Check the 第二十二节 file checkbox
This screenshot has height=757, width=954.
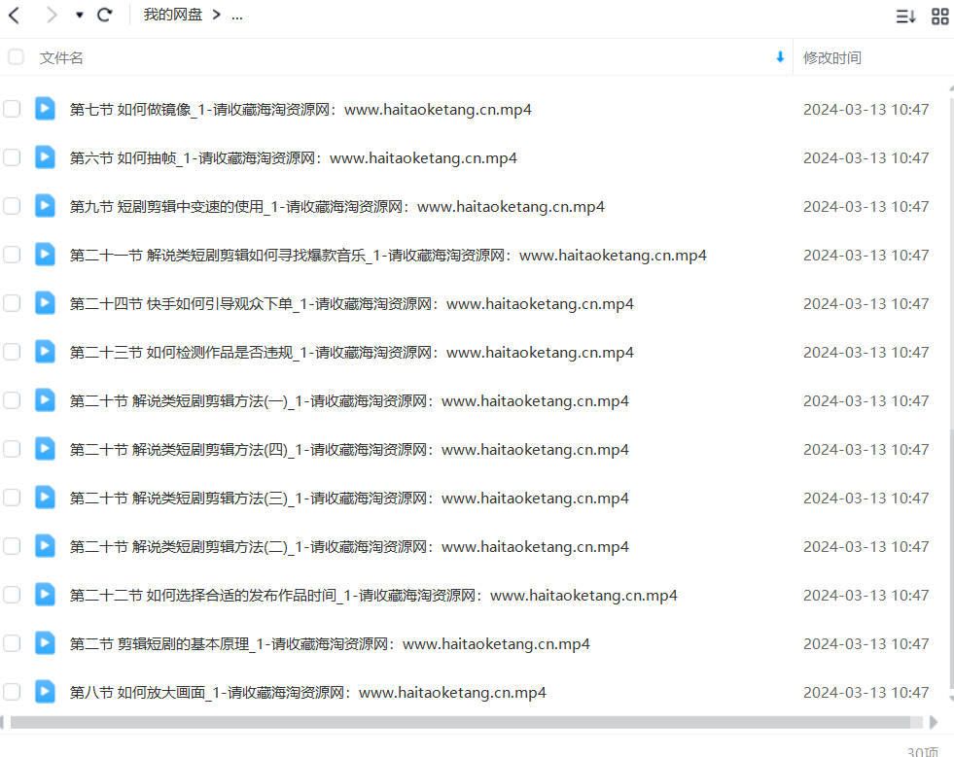tap(12, 596)
